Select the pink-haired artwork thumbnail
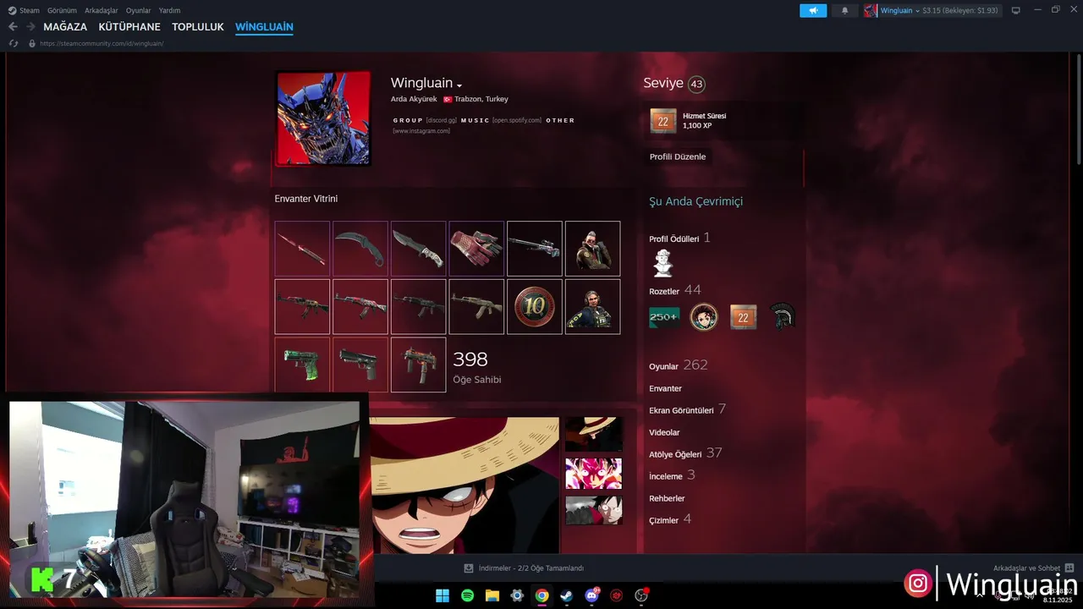 point(593,474)
